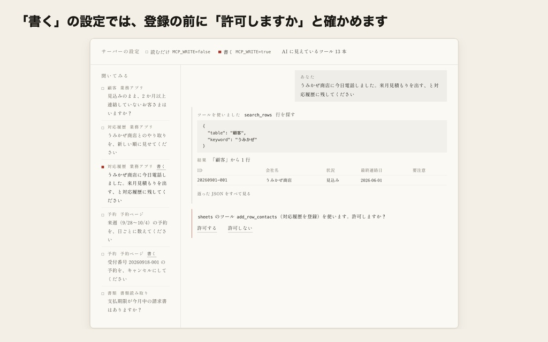Click the 書く tag on the 対応履歴 sidebar item
The height and width of the screenshot is (342, 548).
[x=161, y=167]
